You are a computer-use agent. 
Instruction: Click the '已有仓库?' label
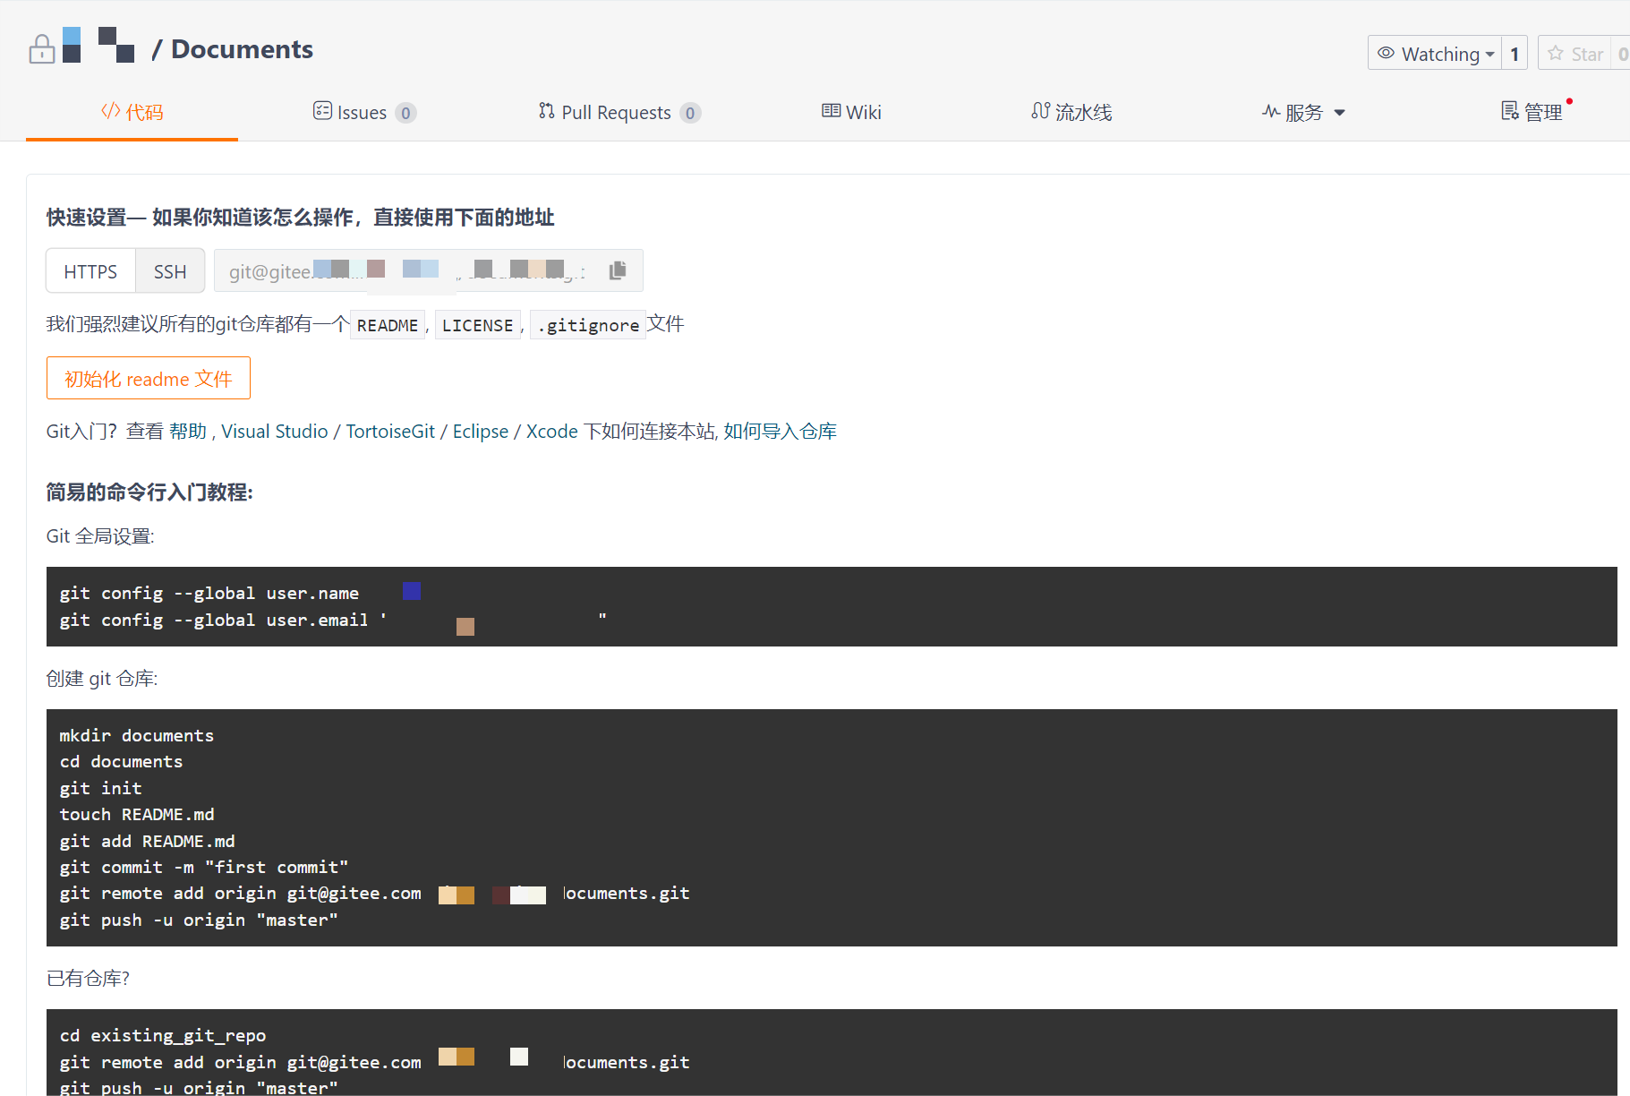[88, 979]
